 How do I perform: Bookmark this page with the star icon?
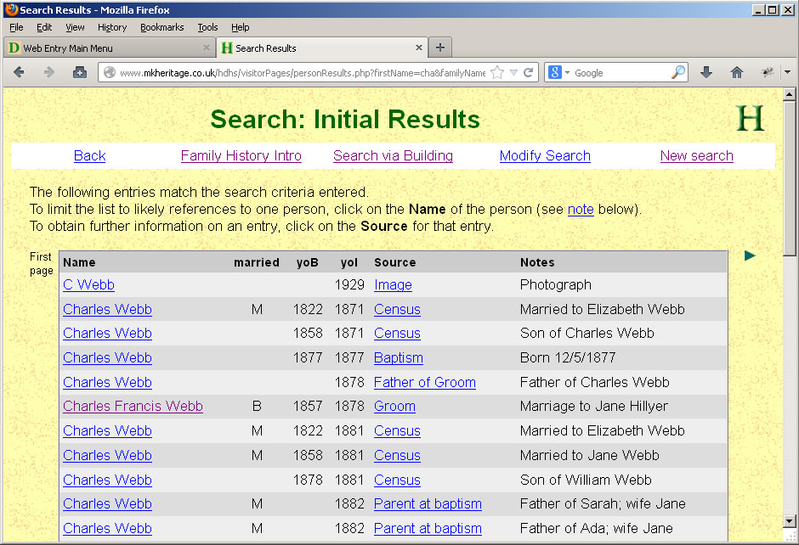click(x=497, y=73)
